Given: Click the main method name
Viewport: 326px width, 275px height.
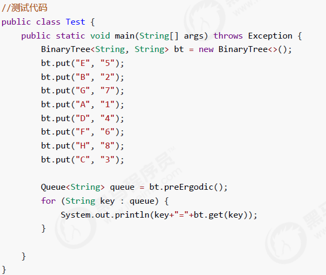Looking at the screenshot, I should 125,36.
